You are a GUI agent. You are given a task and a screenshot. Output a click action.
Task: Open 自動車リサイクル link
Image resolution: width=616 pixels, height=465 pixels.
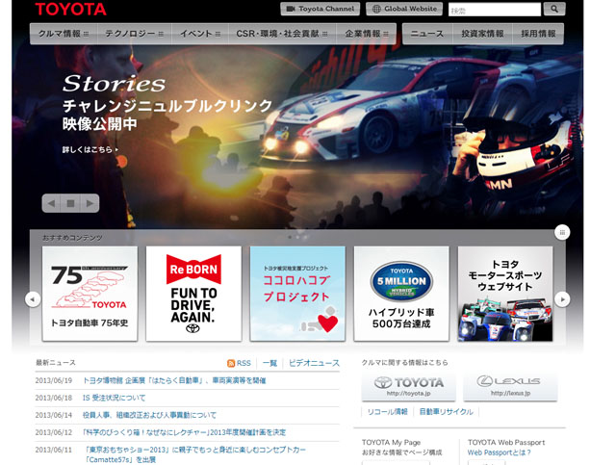tap(447, 412)
